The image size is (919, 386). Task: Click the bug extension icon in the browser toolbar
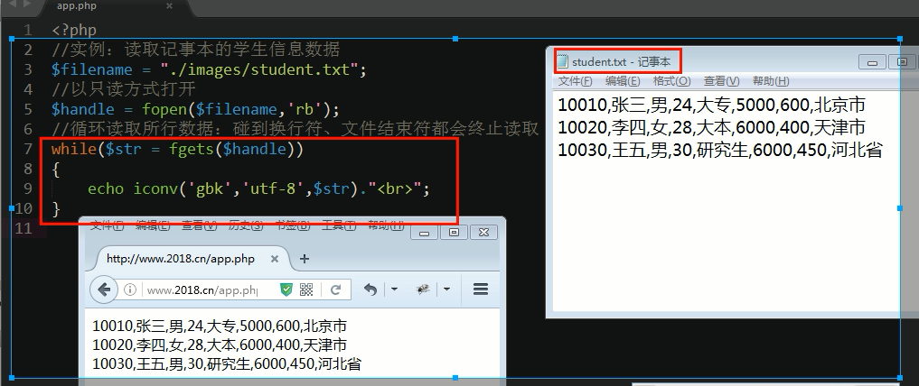(x=423, y=289)
